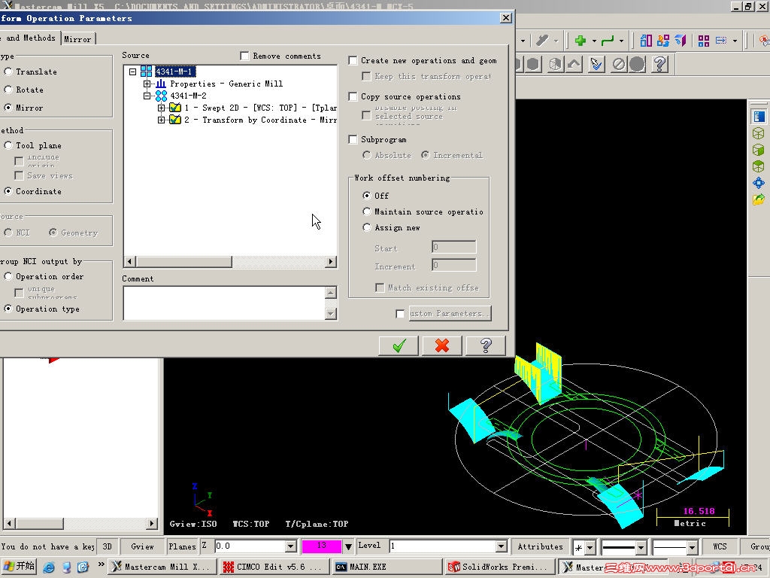This screenshot has height=578, width=770.
Task: Click the green shaded cube icon on right sidebar
Action: [759, 150]
